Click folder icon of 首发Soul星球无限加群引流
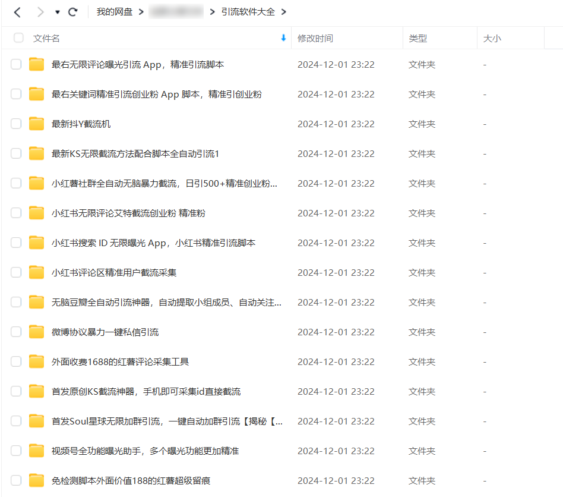Image resolution: width=563 pixels, height=497 pixels. pos(36,420)
